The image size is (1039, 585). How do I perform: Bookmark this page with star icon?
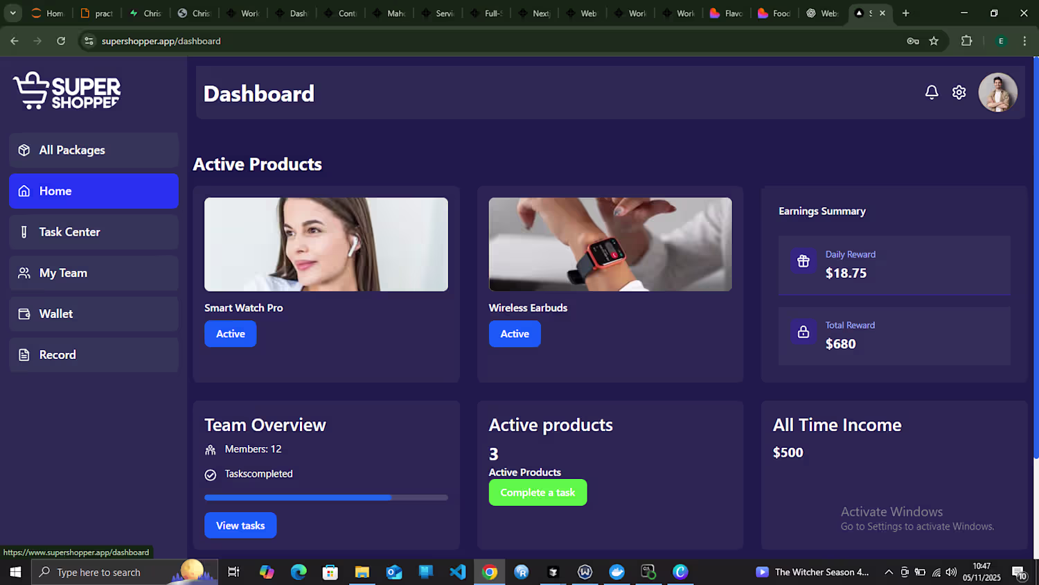pyautogui.click(x=934, y=41)
